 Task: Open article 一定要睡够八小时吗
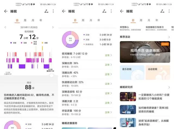point(145,97)
